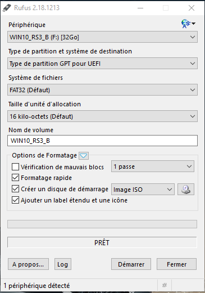Uncheck Formatage rapide

click(x=15, y=178)
